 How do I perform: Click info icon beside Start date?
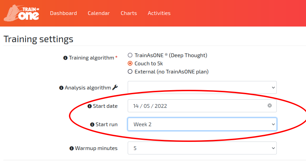coord(90,106)
